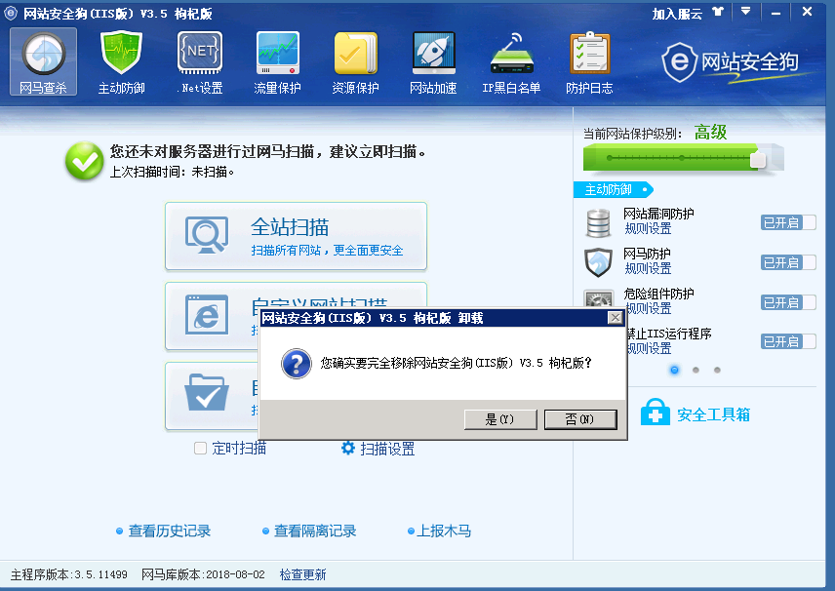Start 全站扫描 full site scan
835x591 pixels.
click(297, 236)
